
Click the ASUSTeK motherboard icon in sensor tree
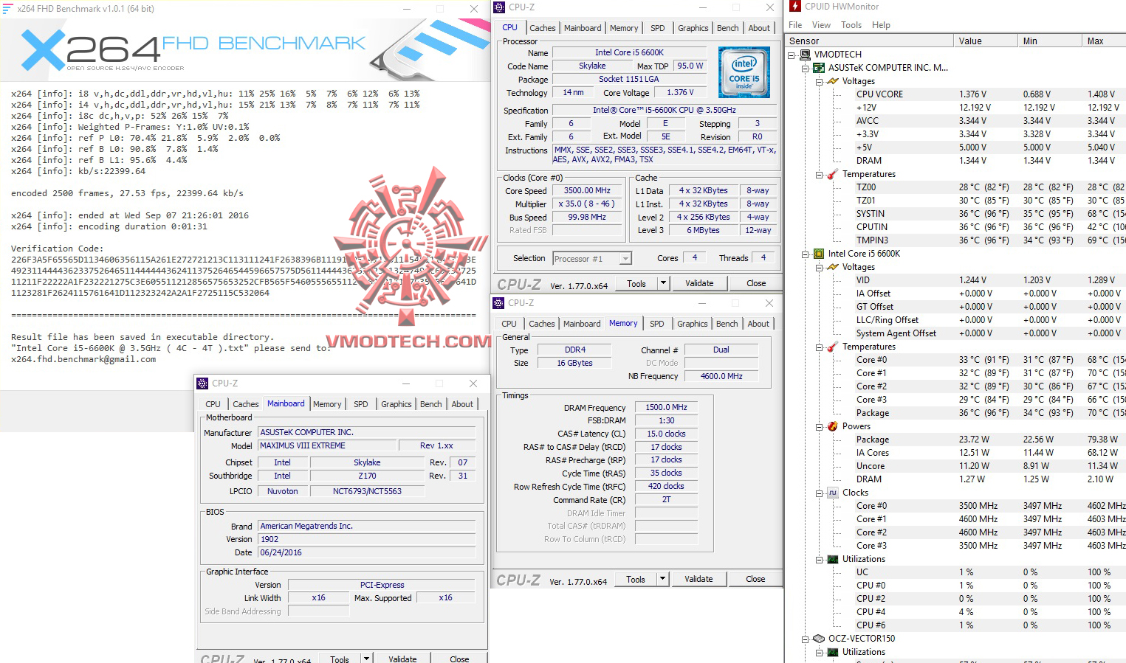pyautogui.click(x=818, y=67)
